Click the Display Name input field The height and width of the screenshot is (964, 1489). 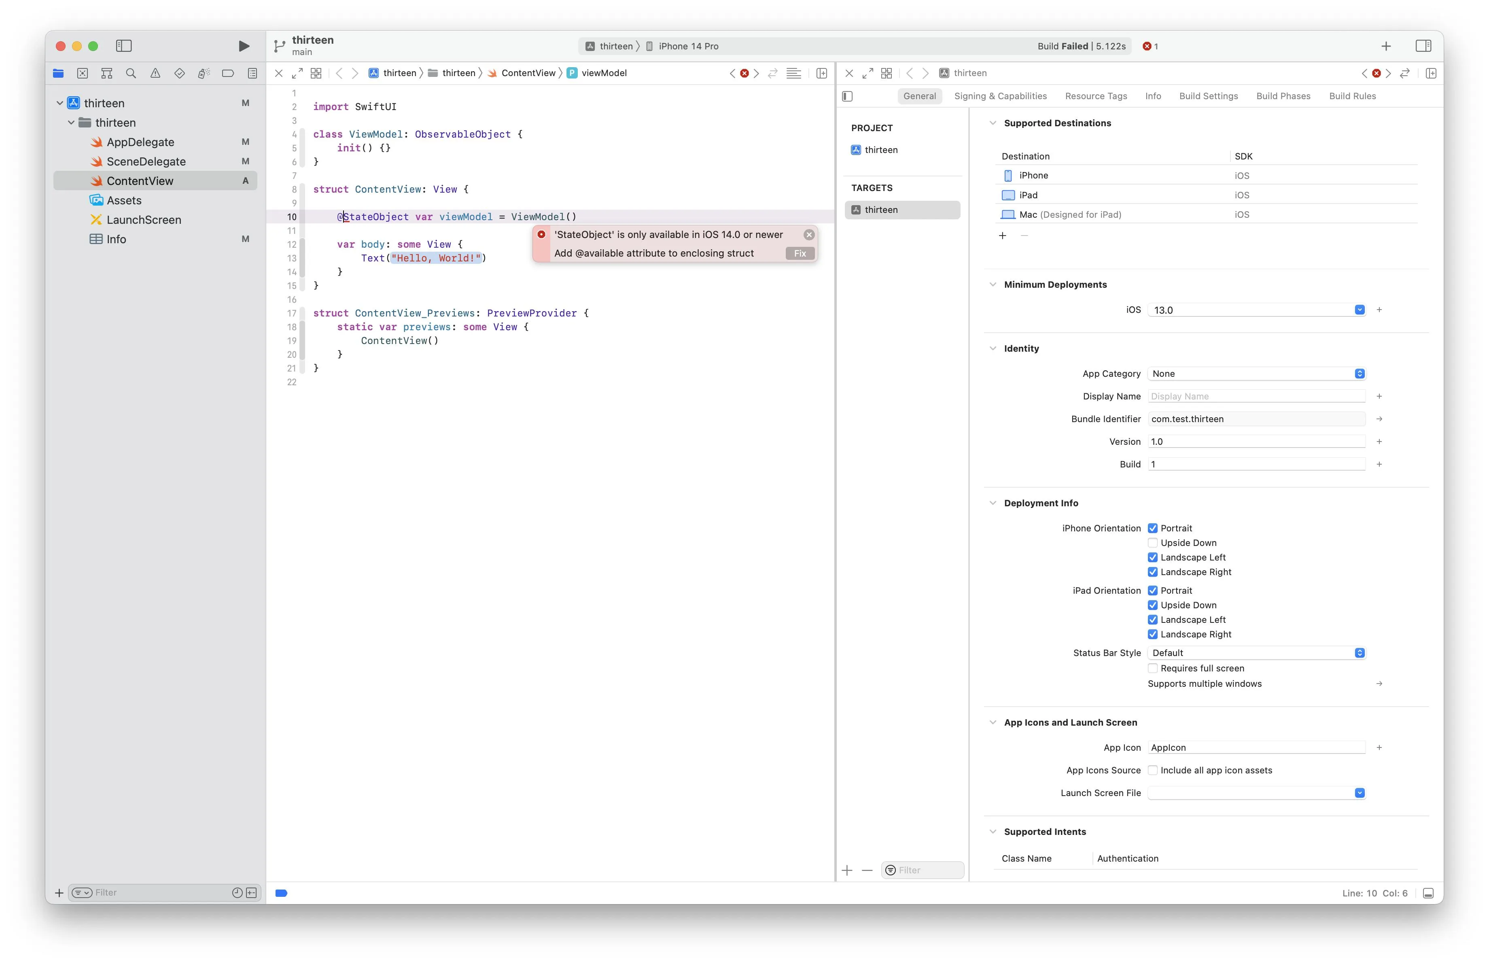pos(1256,396)
